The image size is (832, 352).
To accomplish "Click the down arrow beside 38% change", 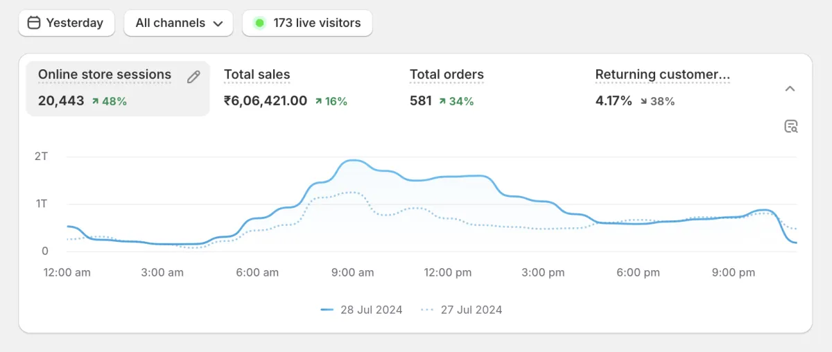I will [x=643, y=101].
